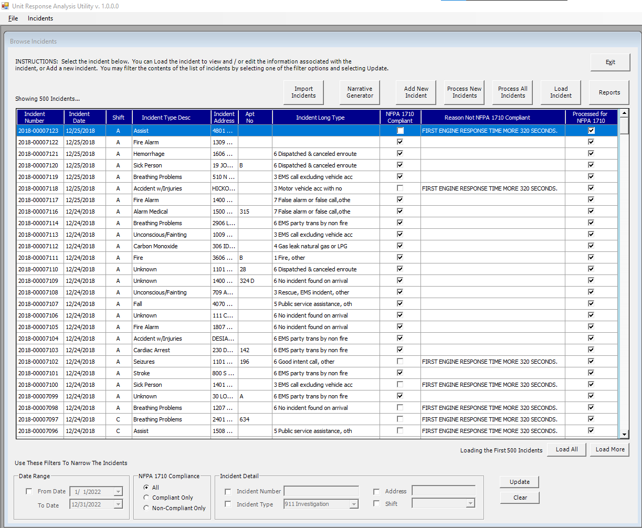Screen dimensions: 642x528
Task: Click the Add New Incident button
Action: tap(416, 92)
